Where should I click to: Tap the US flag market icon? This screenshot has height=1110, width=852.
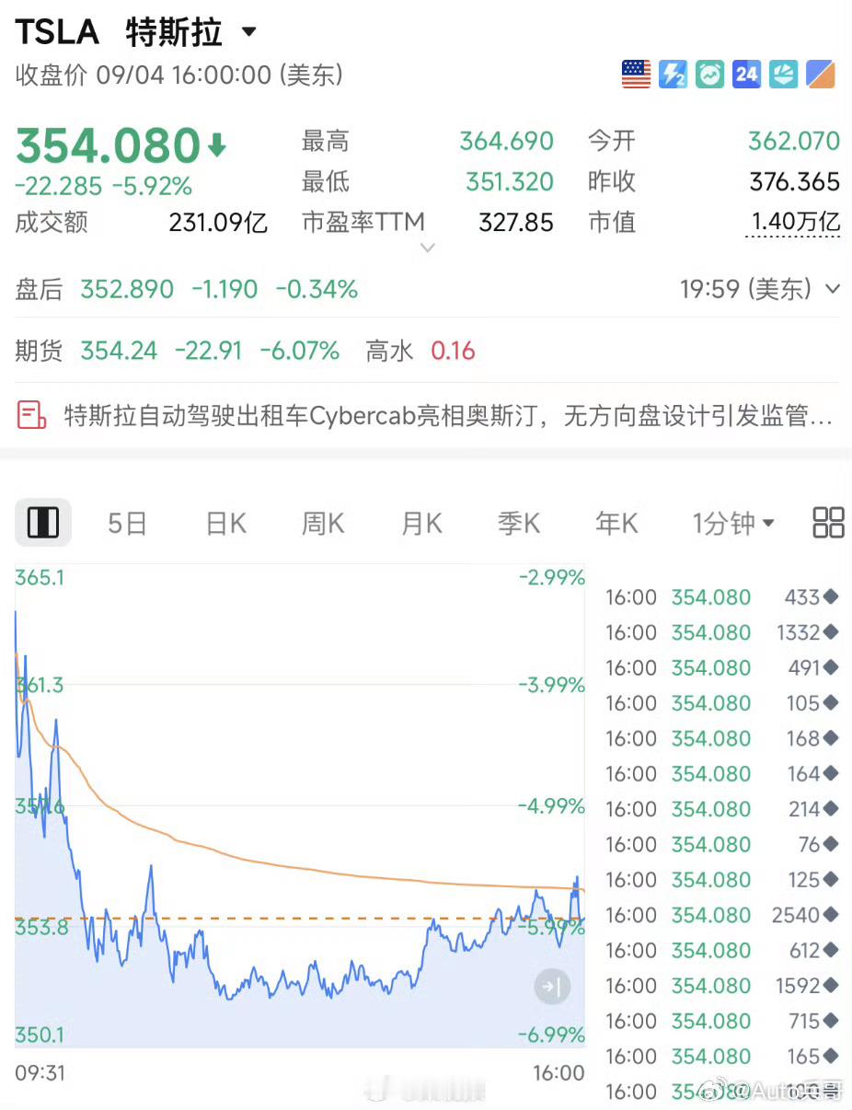[636, 74]
